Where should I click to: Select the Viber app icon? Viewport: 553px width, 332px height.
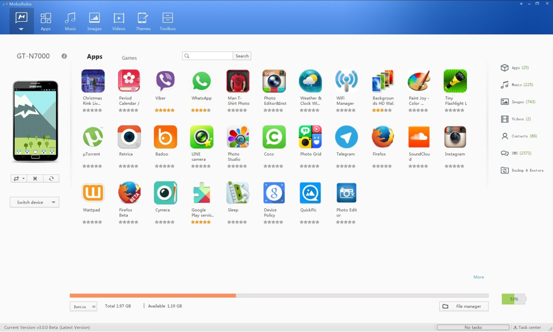click(x=165, y=81)
